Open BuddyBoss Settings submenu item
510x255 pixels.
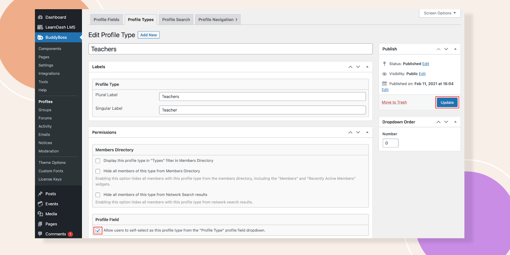point(46,65)
